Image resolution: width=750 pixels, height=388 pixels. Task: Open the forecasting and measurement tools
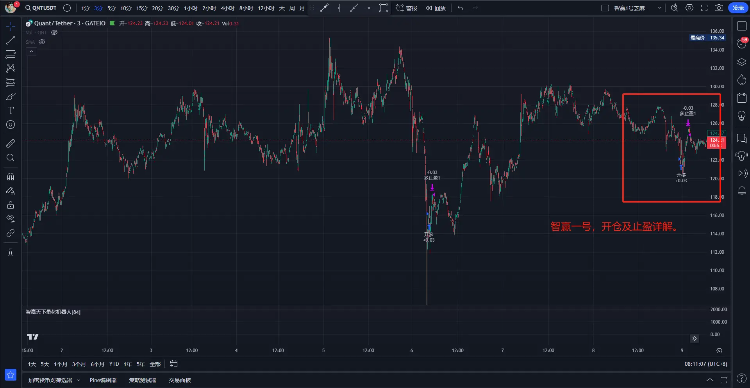pyautogui.click(x=11, y=82)
